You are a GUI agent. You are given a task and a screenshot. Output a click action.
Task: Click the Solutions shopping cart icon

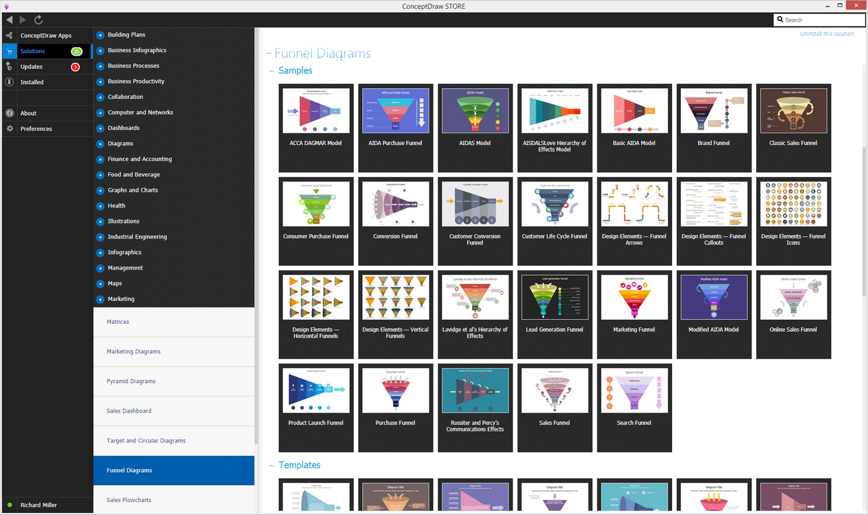pos(9,51)
